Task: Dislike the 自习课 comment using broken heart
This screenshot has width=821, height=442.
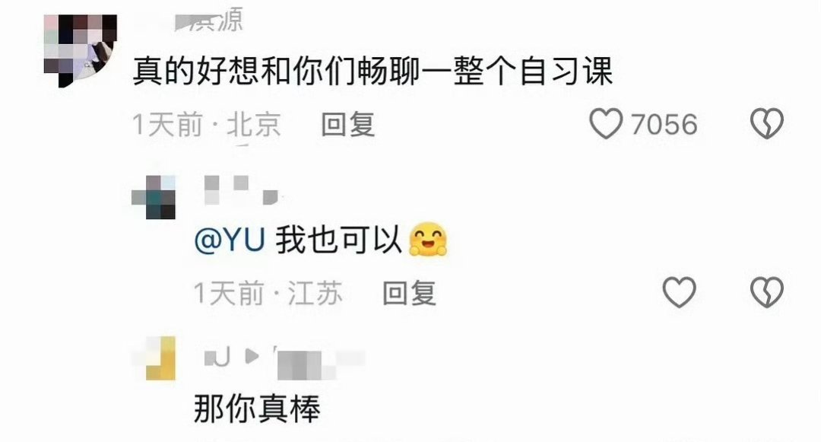Action: [x=766, y=123]
